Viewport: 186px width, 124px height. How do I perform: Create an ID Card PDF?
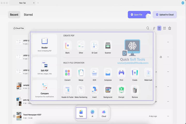click(x=94, y=47)
